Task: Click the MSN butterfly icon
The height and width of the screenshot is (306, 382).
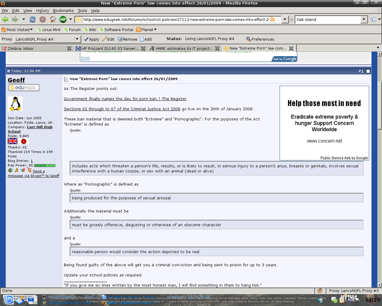Action: click(23, 170)
